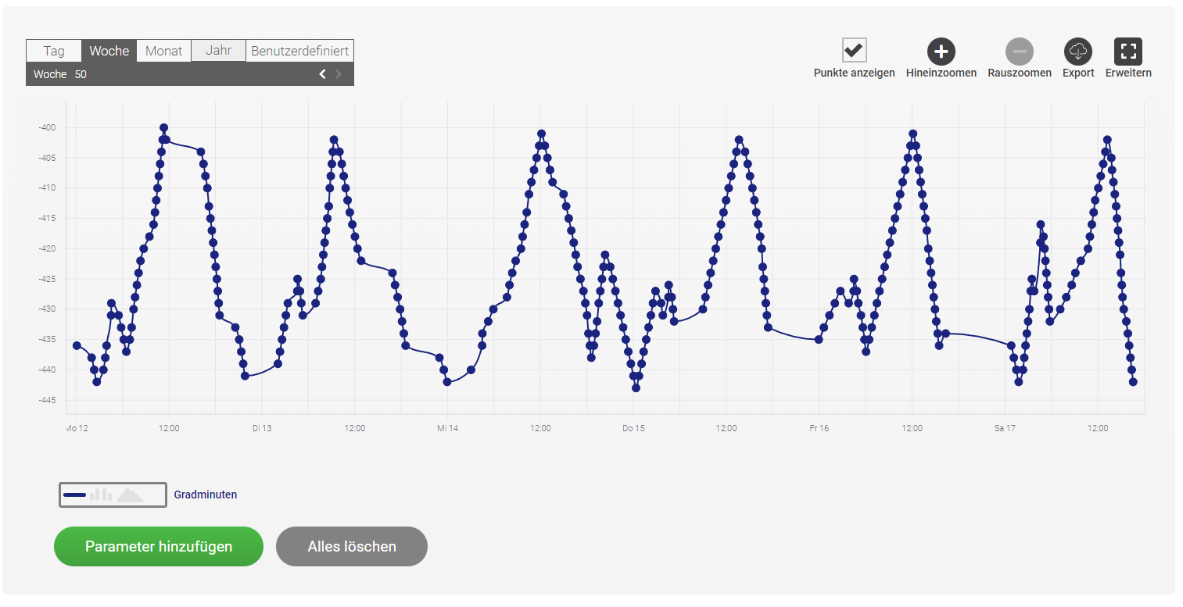Expand chart with the Erweitern fullscreen icon
The image size is (1183, 607).
pyautogui.click(x=1128, y=52)
